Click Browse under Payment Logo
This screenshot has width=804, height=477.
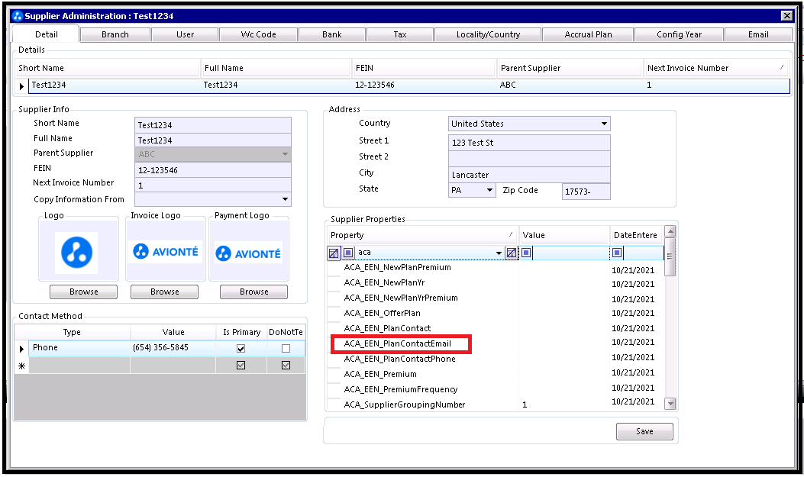pyautogui.click(x=253, y=292)
